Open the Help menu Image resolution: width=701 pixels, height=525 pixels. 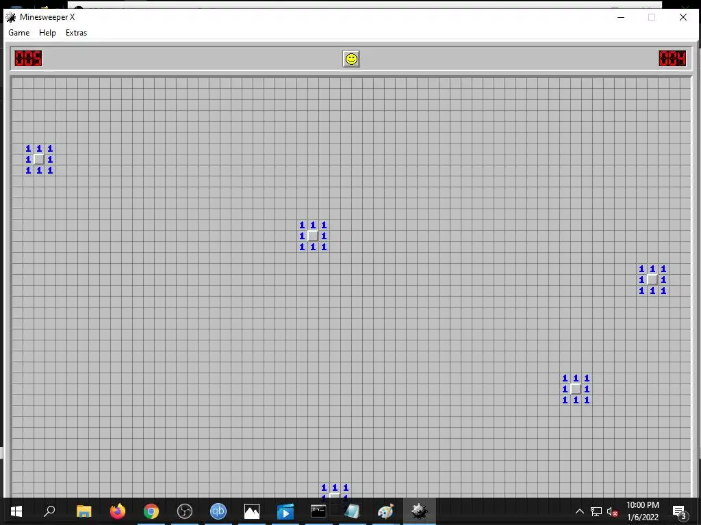[x=47, y=33]
